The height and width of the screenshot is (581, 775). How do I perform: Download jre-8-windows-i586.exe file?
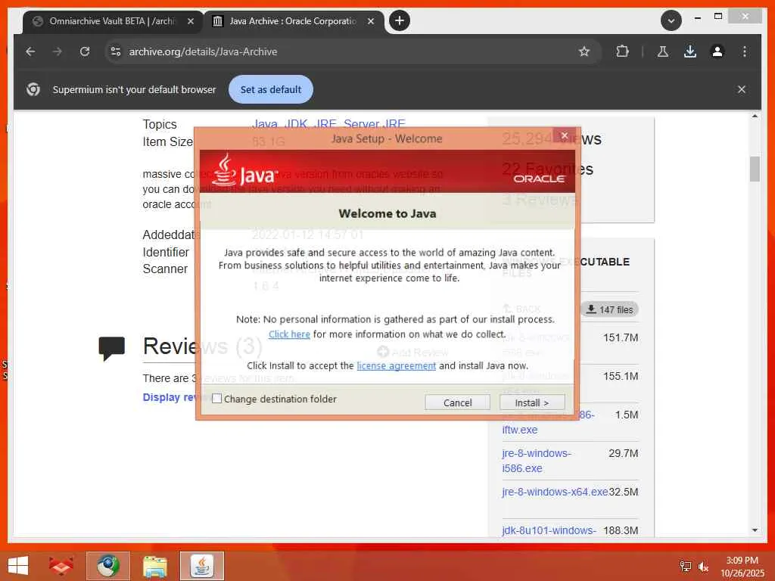click(x=537, y=461)
